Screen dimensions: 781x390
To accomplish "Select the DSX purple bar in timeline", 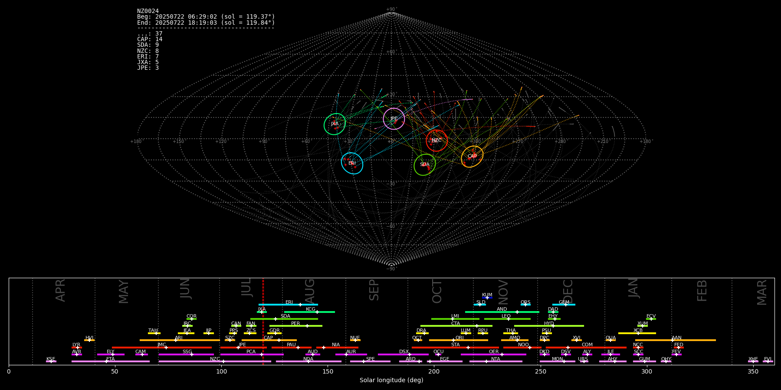I will (403, 354).
